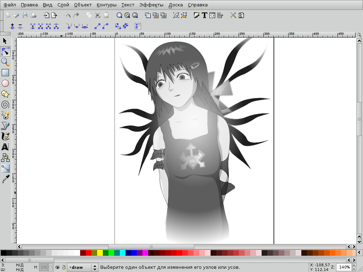Viewport: 363px width, 272px height.
Task: Select the Ellipse tool
Action: 5,83
